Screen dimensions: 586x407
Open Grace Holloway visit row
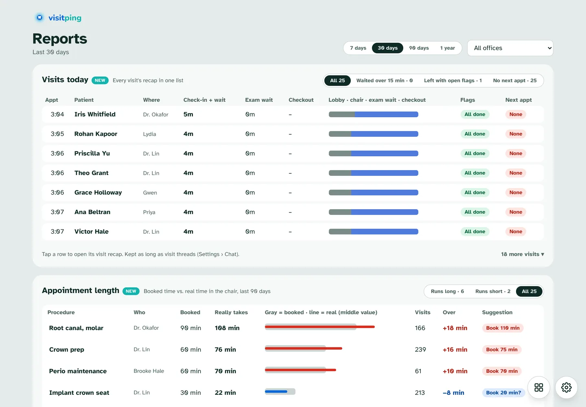tap(293, 193)
